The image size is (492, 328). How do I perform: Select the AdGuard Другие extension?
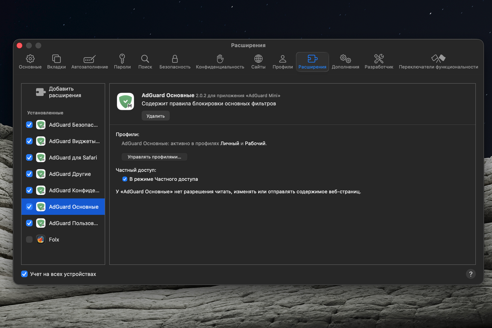click(x=63, y=174)
